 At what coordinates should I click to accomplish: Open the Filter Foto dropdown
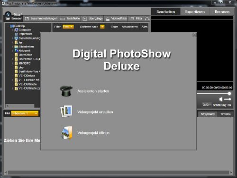point(68,27)
